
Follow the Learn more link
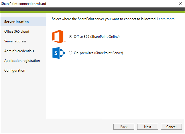166,19
